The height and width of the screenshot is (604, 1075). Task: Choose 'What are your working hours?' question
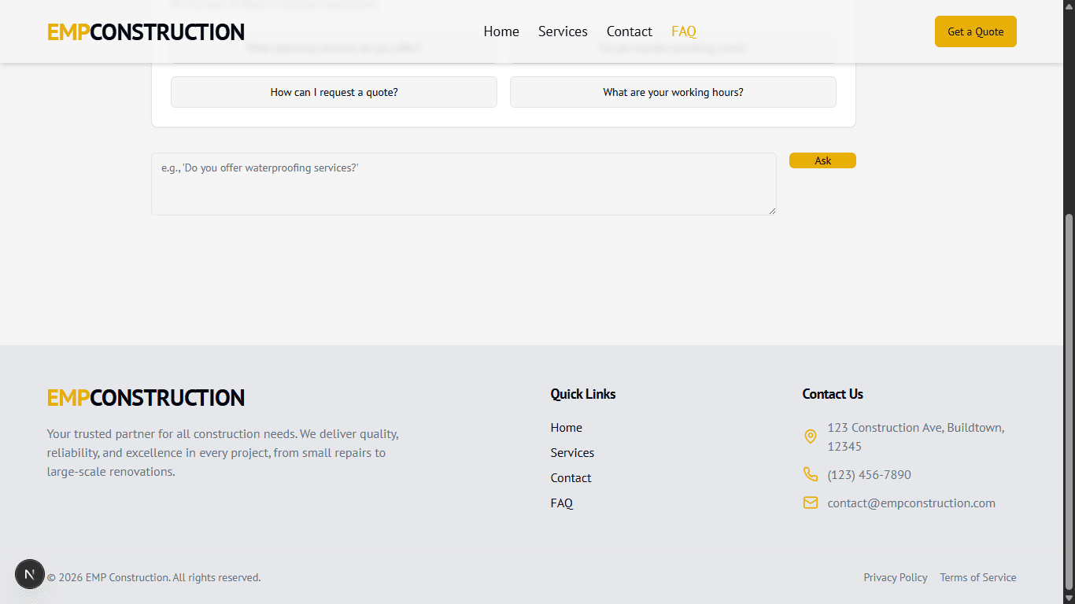point(673,92)
